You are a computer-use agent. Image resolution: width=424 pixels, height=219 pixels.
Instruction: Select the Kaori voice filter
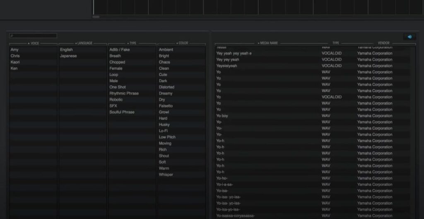pos(34,62)
